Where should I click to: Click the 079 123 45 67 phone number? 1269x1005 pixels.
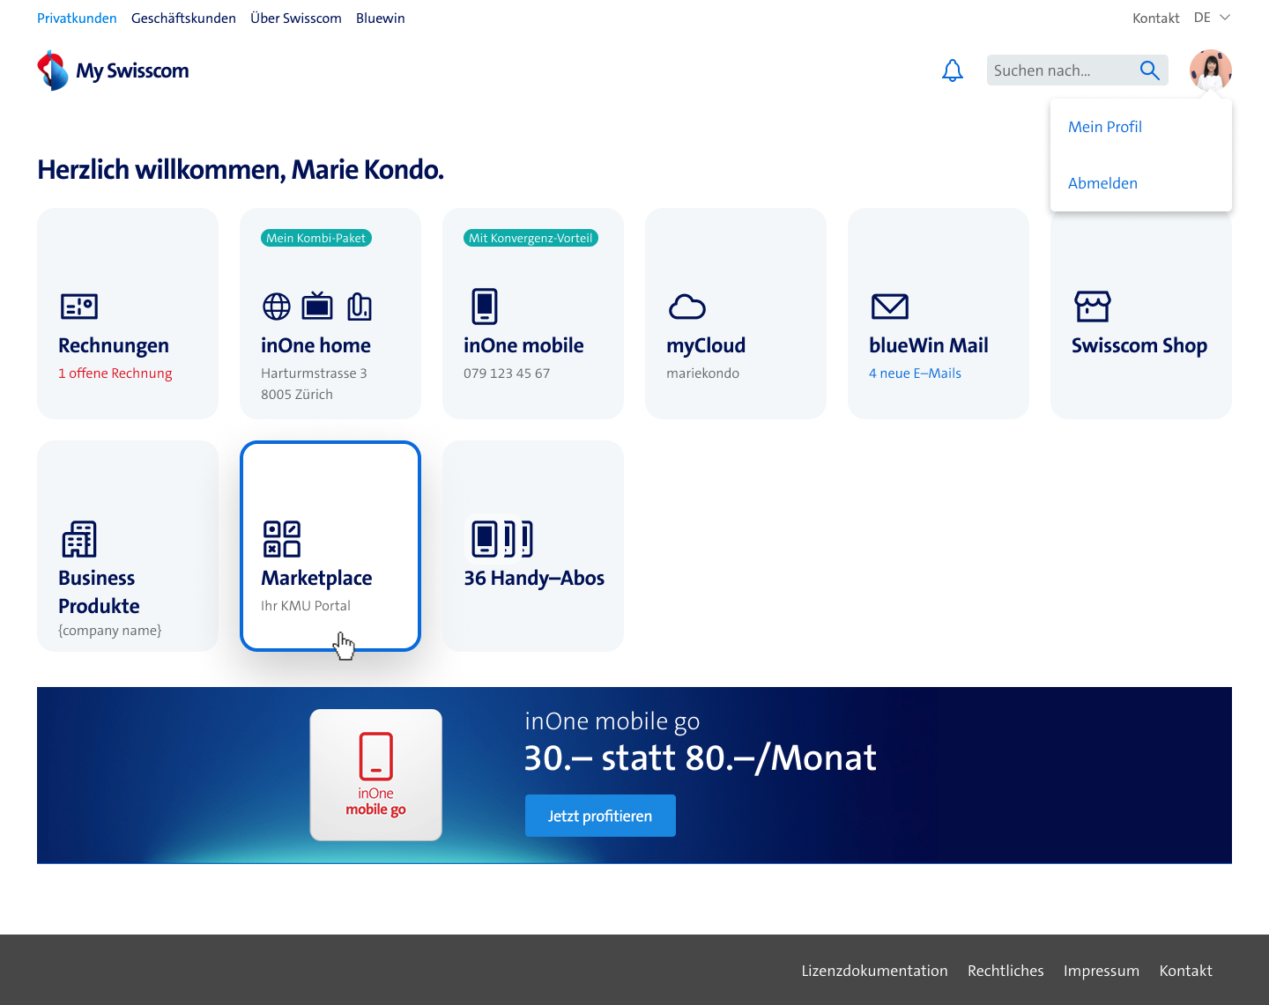pos(507,373)
